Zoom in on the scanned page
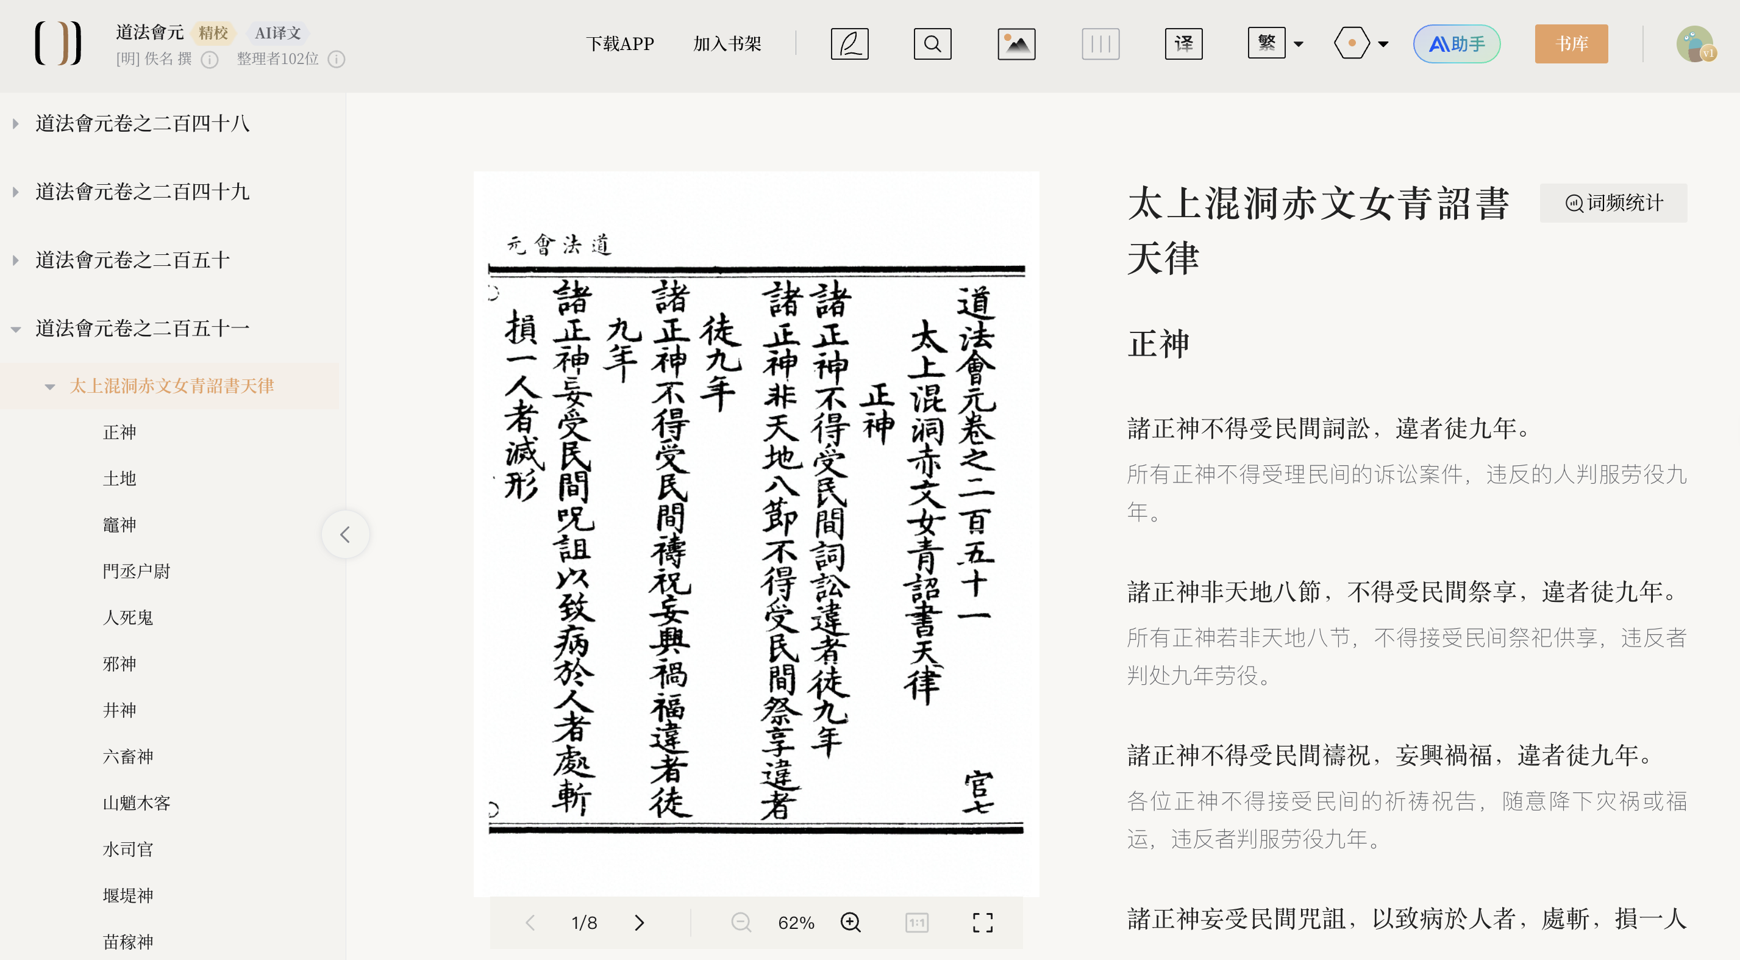This screenshot has height=960, width=1740. [850, 922]
